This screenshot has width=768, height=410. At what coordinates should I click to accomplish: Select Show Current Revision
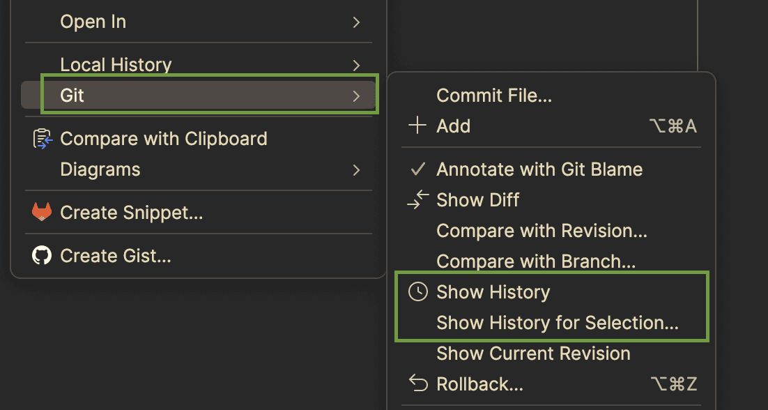[533, 354]
